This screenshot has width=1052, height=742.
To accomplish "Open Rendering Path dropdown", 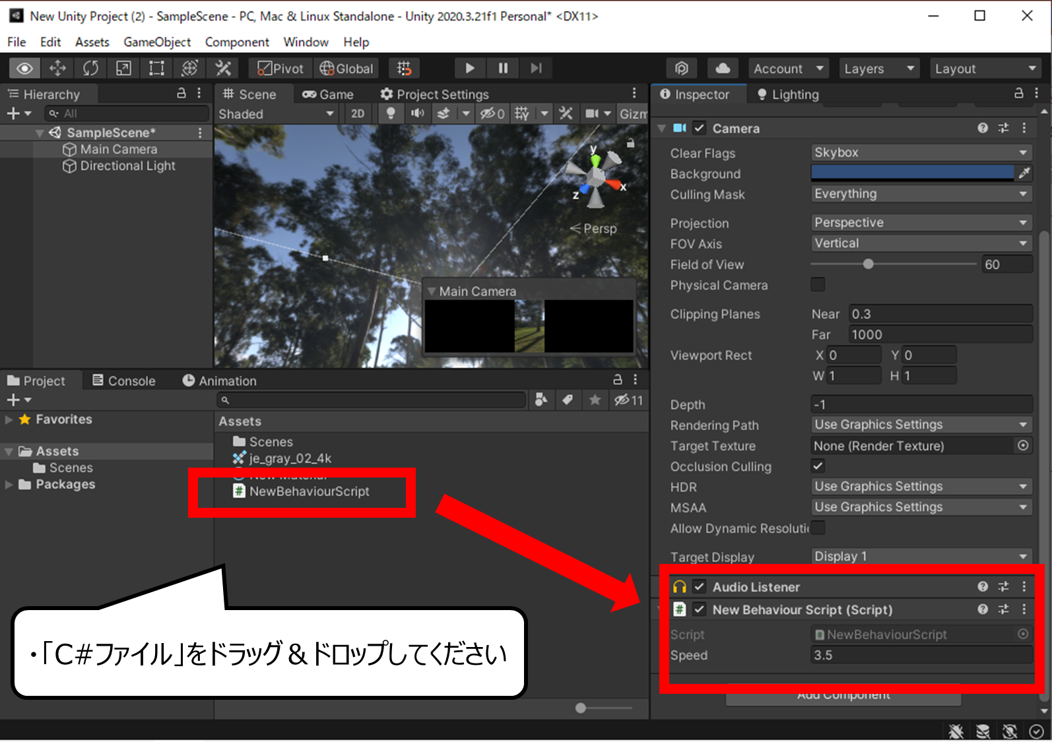I will 921,425.
